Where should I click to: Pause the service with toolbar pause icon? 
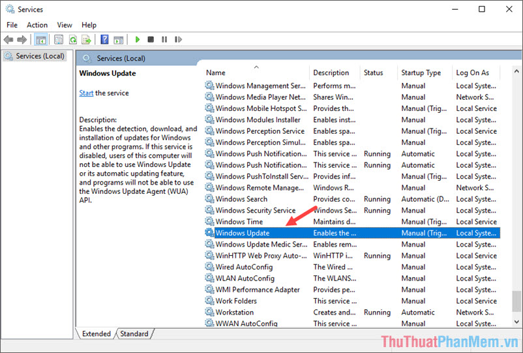click(164, 39)
